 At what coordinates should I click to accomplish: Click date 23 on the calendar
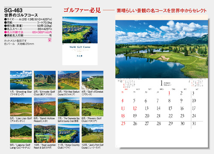[182, 116]
